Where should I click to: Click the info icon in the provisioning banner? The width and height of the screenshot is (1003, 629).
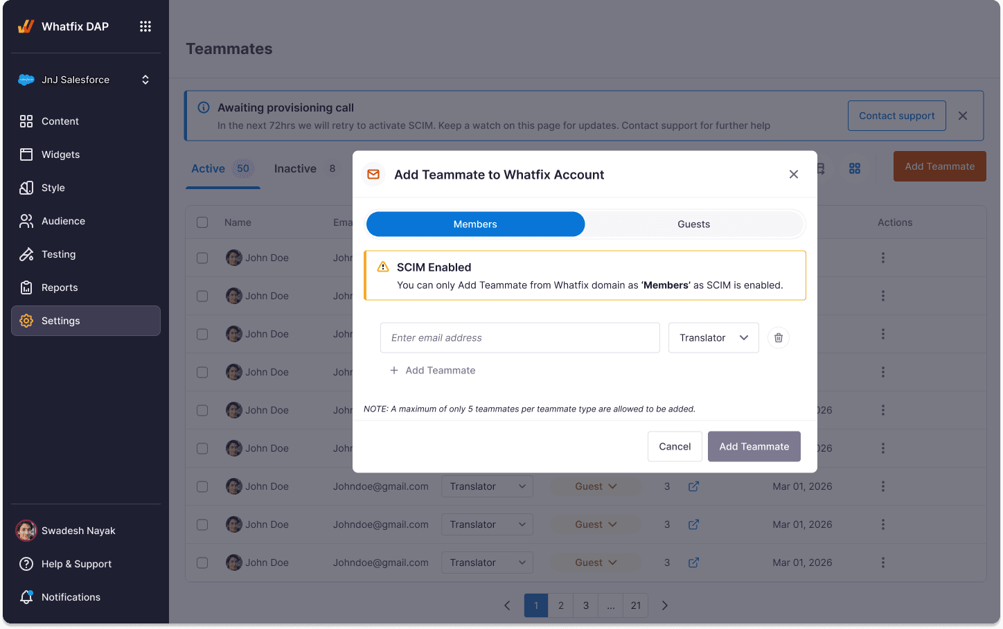(x=204, y=107)
